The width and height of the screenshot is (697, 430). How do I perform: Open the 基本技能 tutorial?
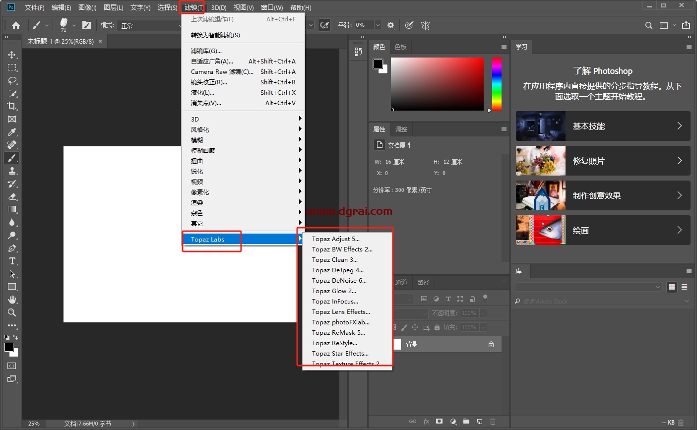pyautogui.click(x=603, y=126)
